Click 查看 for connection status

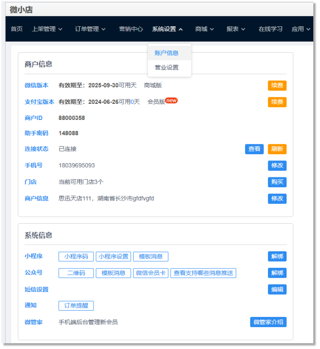coord(254,149)
